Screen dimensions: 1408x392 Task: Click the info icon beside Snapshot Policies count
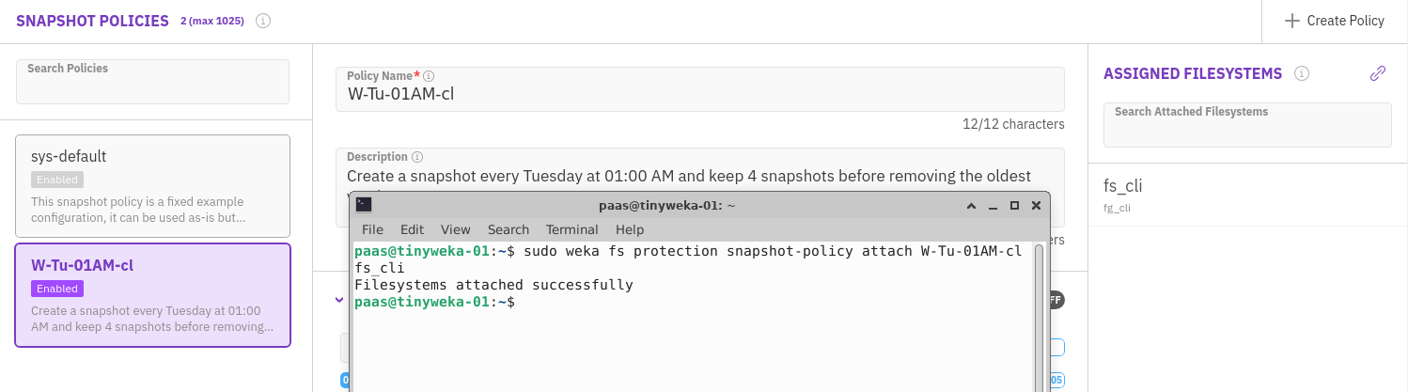coord(263,21)
